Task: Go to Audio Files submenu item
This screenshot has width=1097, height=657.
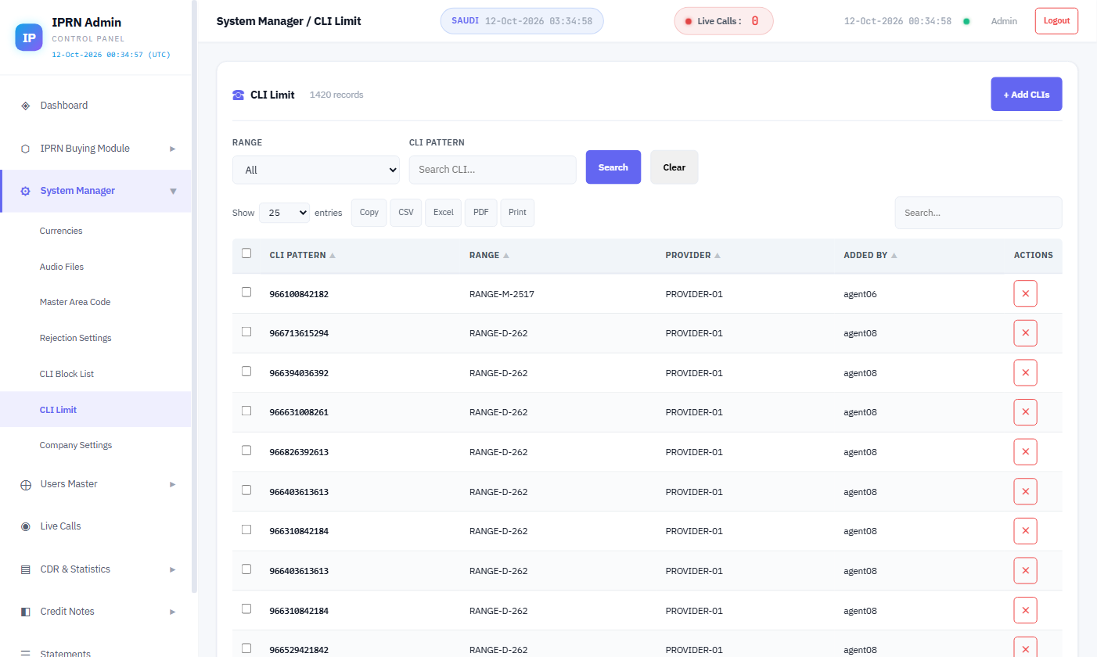Action: (x=62, y=267)
